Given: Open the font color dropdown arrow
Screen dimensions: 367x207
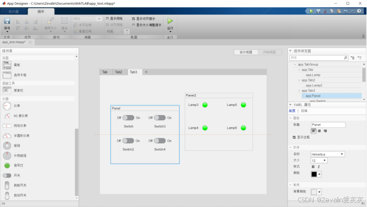Looking at the screenshot, I should tap(319, 174).
